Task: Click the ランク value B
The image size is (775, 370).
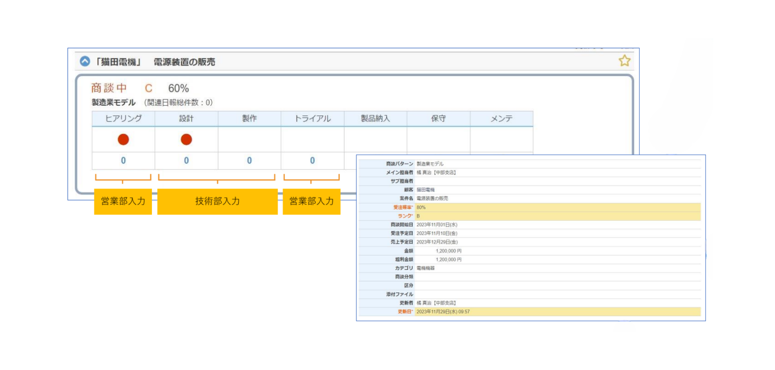Action: (418, 216)
